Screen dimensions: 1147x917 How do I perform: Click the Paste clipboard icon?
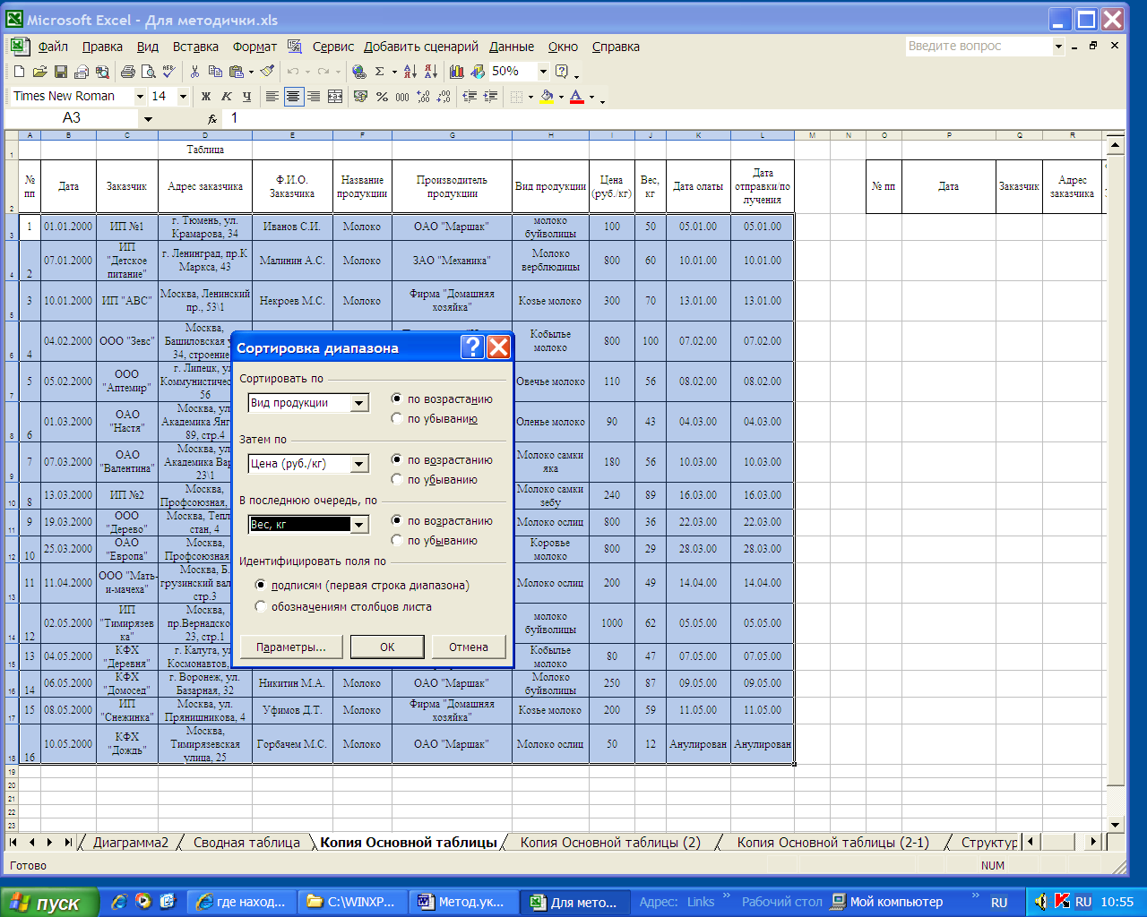pos(236,72)
